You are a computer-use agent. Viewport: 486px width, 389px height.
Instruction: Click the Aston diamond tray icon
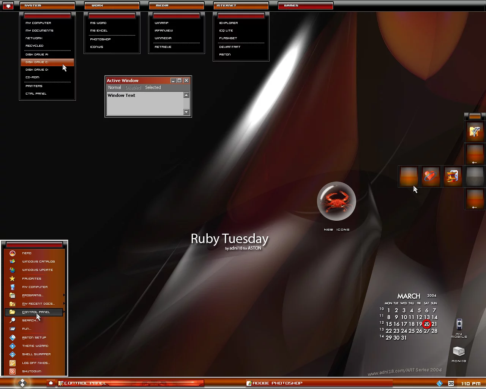pyautogui.click(x=440, y=383)
